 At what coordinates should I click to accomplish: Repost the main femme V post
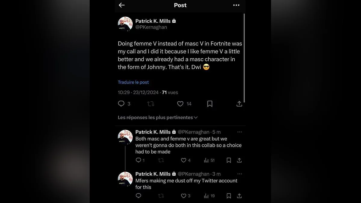pyautogui.click(x=150, y=104)
